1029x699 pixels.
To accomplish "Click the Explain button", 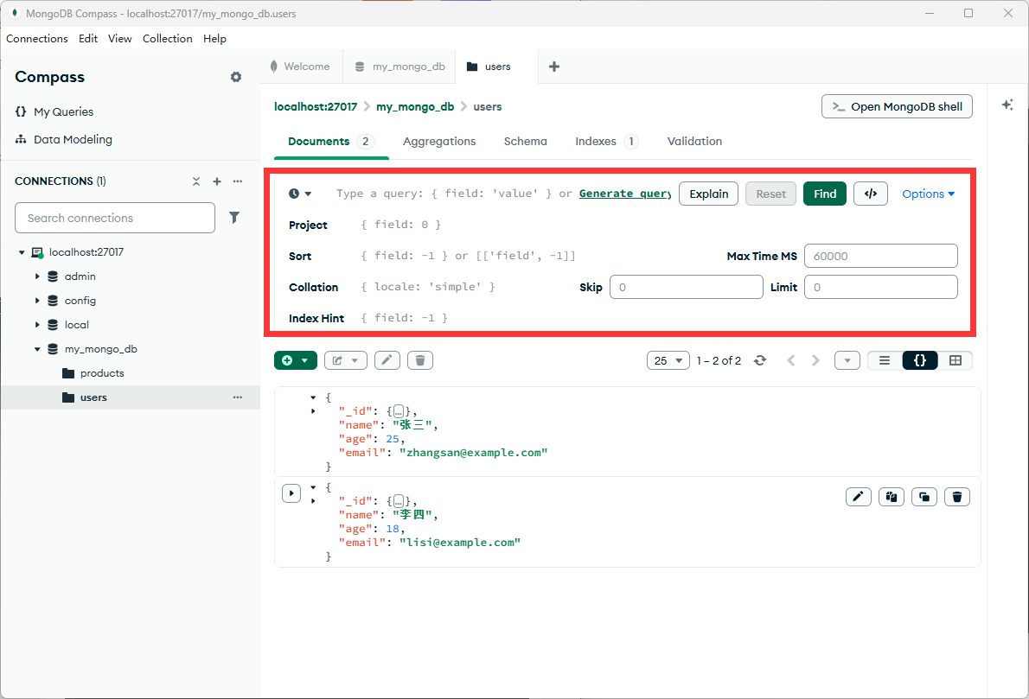I will [x=709, y=194].
